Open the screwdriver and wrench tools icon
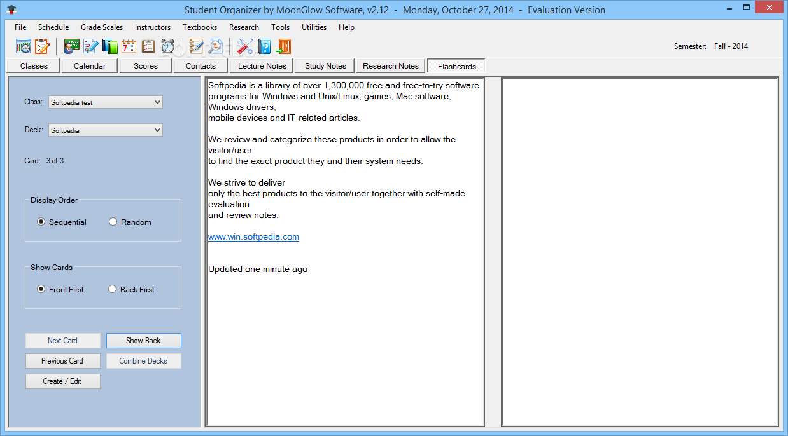Image resolution: width=788 pixels, height=436 pixels. [245, 46]
